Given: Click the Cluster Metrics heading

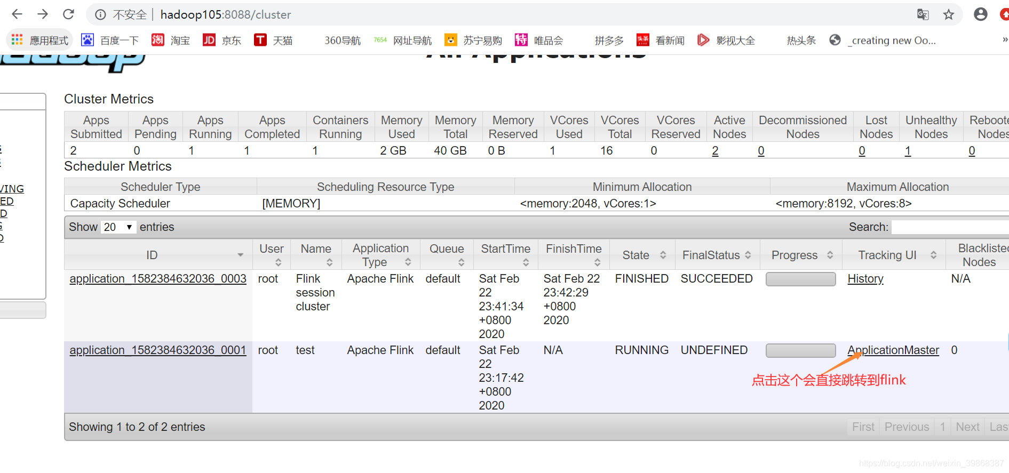Looking at the screenshot, I should click(x=109, y=99).
